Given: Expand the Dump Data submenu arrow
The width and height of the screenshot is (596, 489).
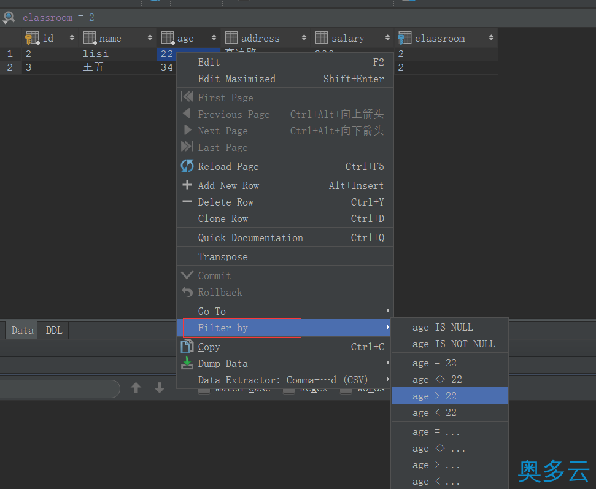Looking at the screenshot, I should pos(387,363).
